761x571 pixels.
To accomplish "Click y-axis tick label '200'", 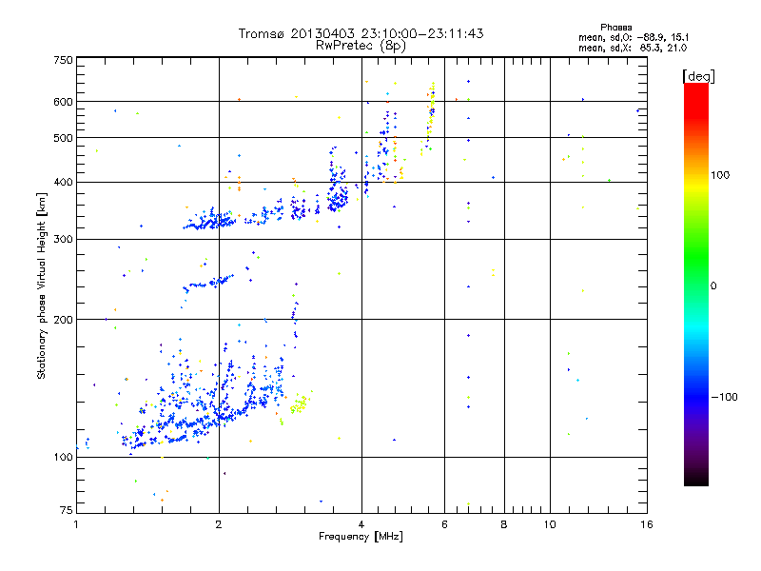I will pyautogui.click(x=63, y=320).
